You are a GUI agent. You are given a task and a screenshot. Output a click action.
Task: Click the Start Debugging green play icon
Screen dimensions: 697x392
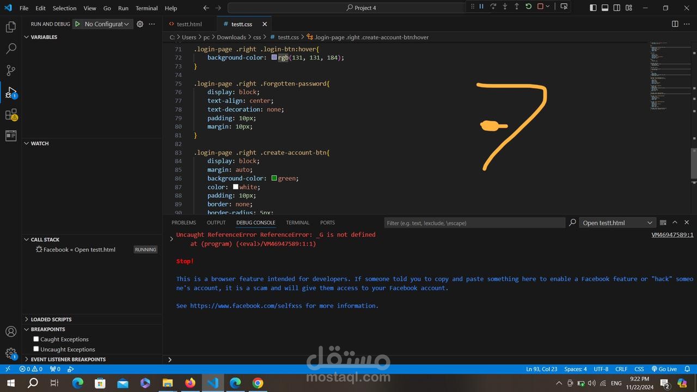coord(77,24)
